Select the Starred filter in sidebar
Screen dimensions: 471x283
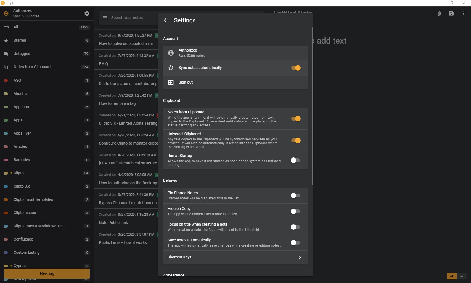(20, 40)
